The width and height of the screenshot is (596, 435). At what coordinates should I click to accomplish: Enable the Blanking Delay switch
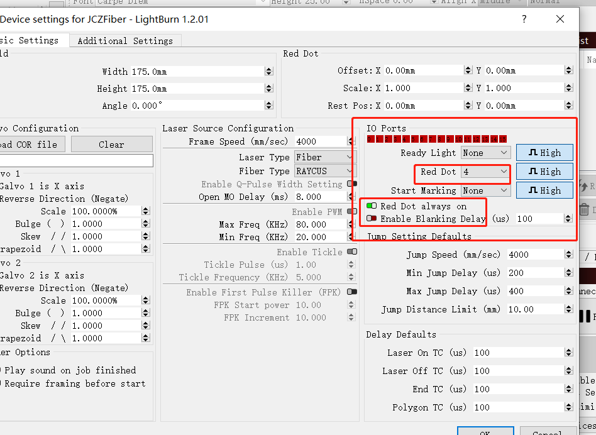click(x=372, y=219)
